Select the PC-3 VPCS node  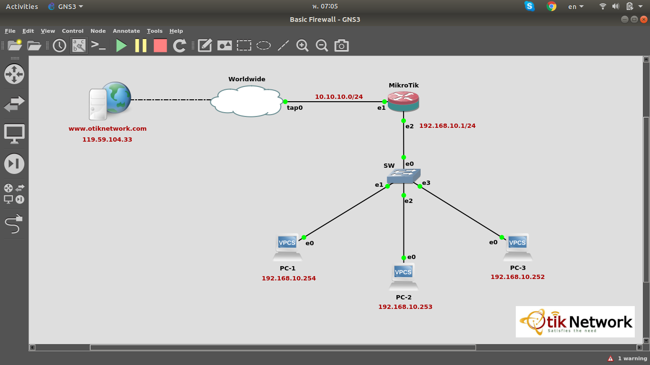[x=518, y=247]
